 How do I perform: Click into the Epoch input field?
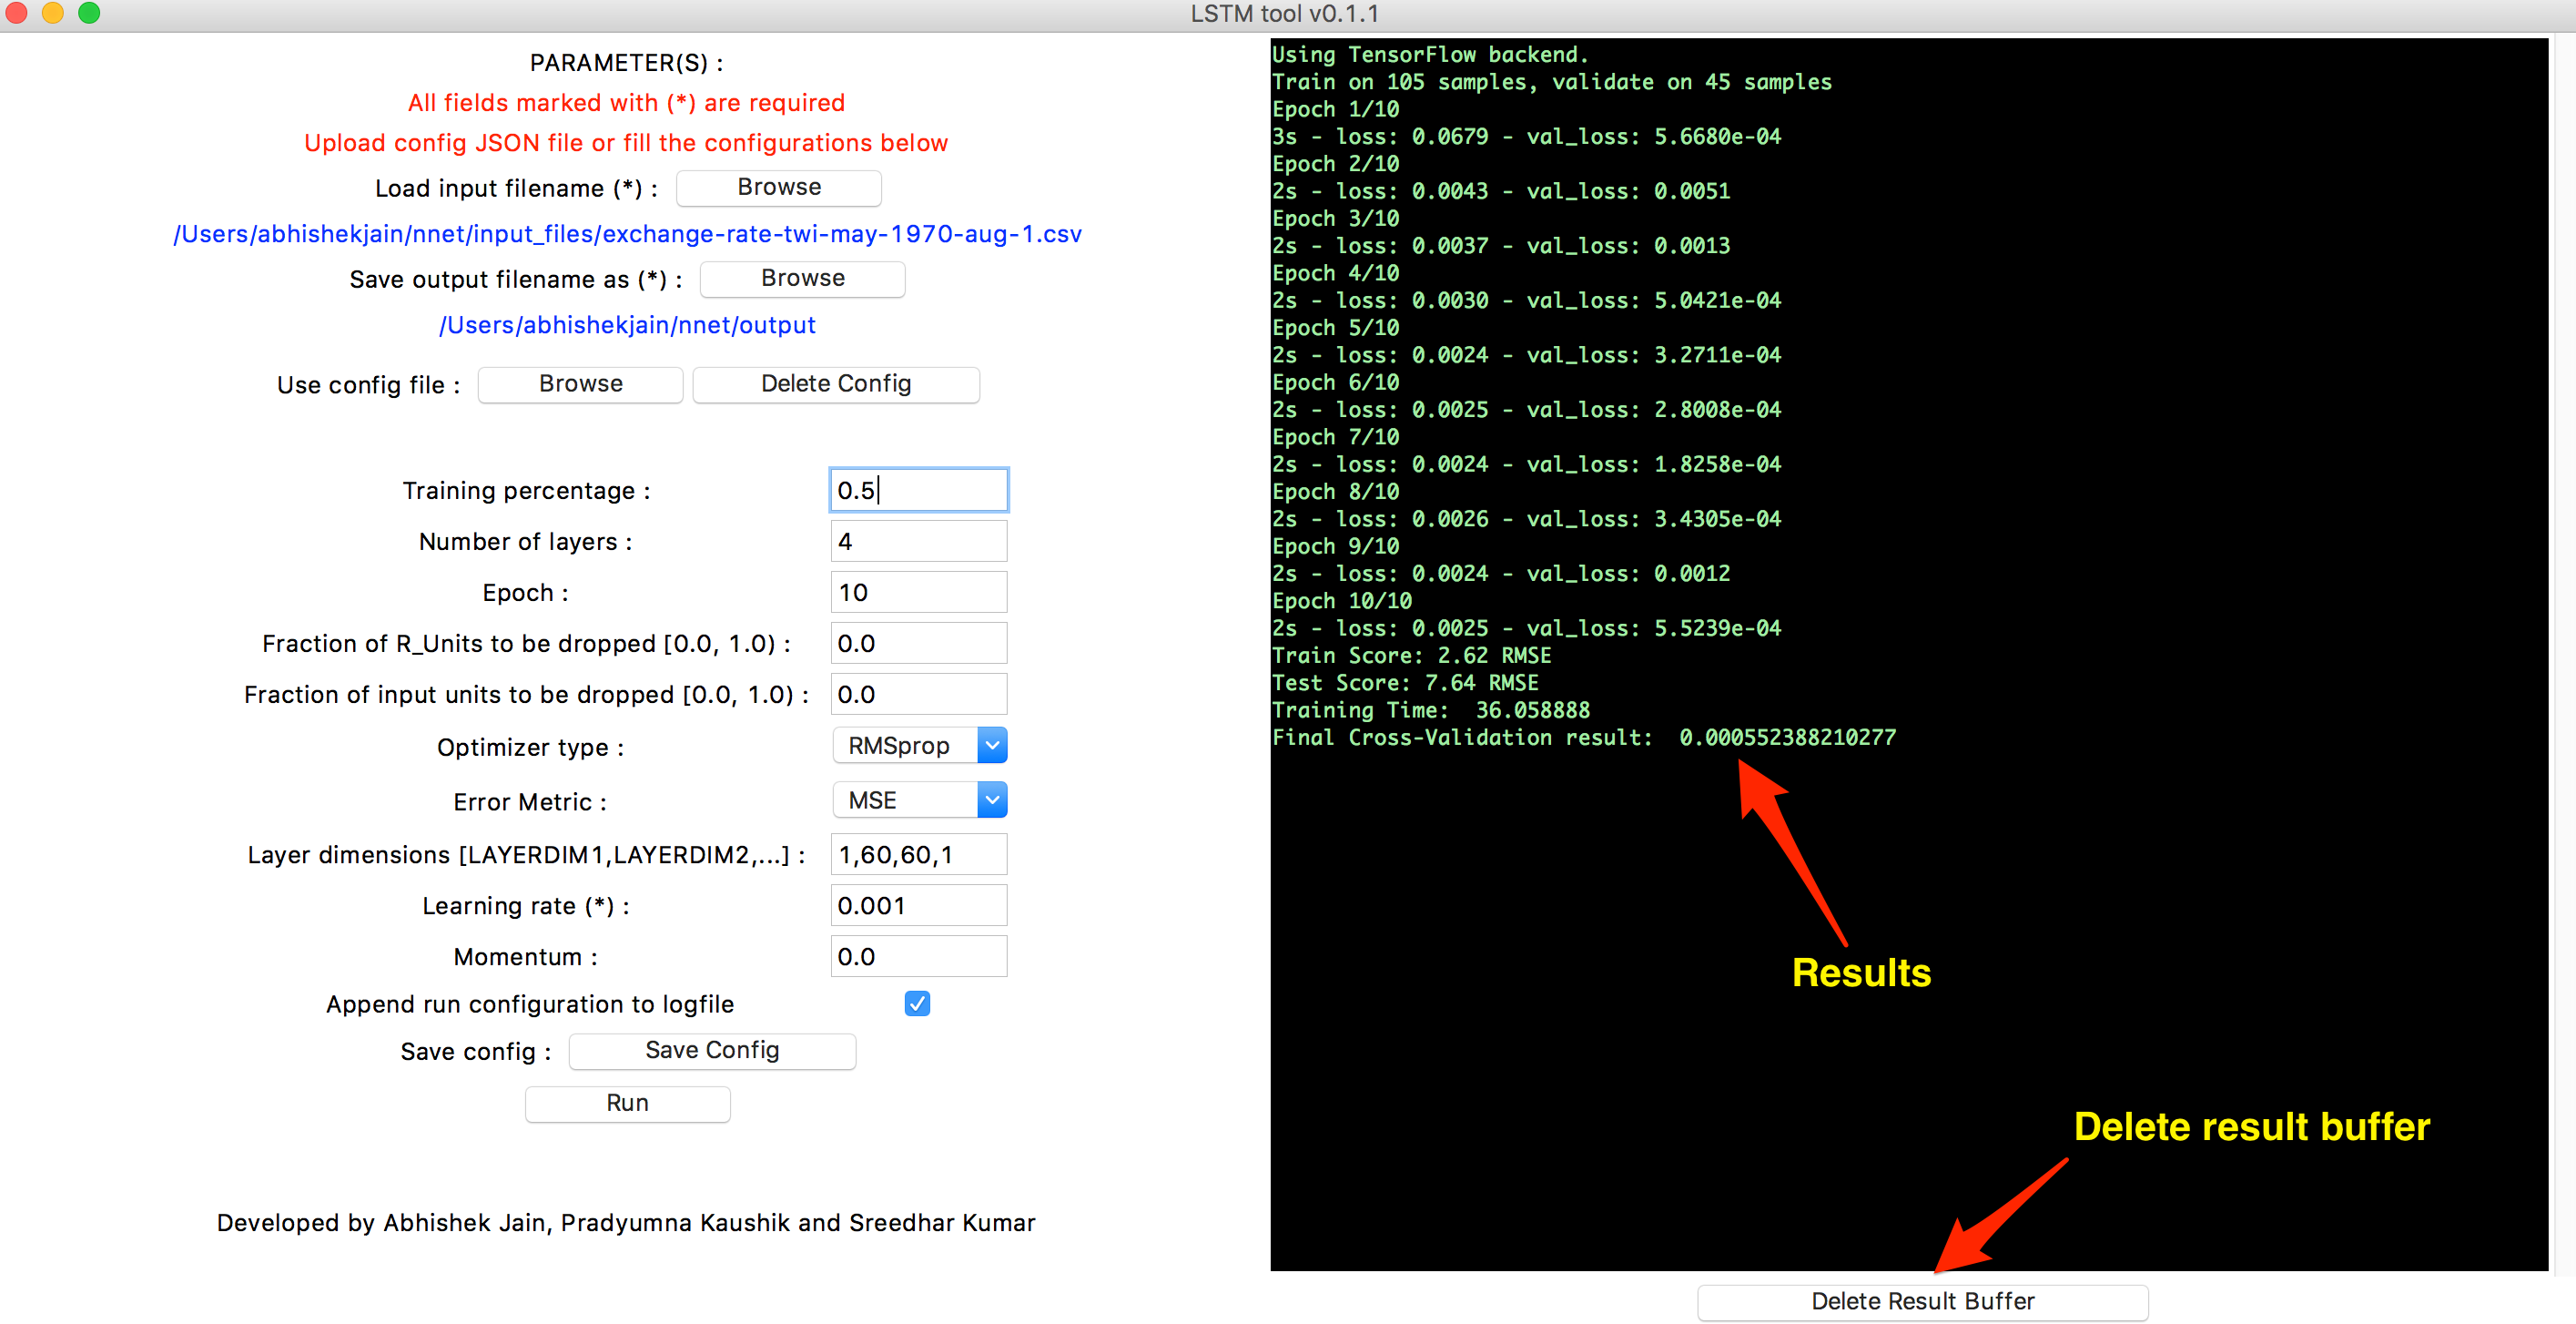coord(918,593)
